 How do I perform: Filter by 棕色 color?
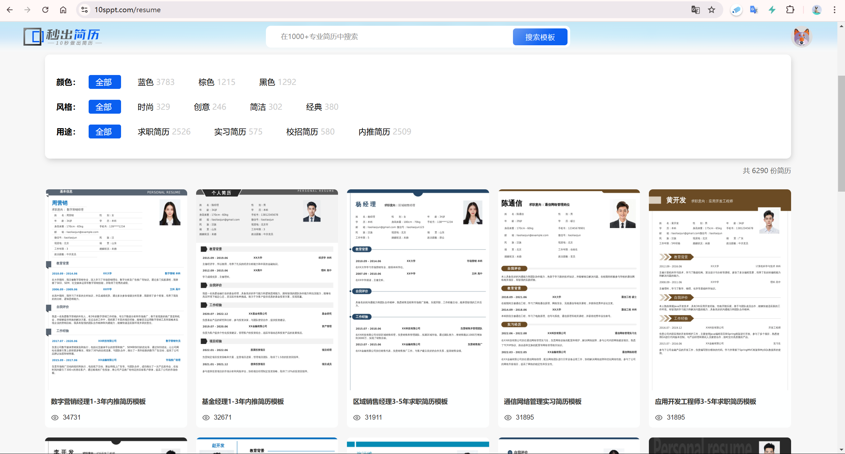point(217,82)
